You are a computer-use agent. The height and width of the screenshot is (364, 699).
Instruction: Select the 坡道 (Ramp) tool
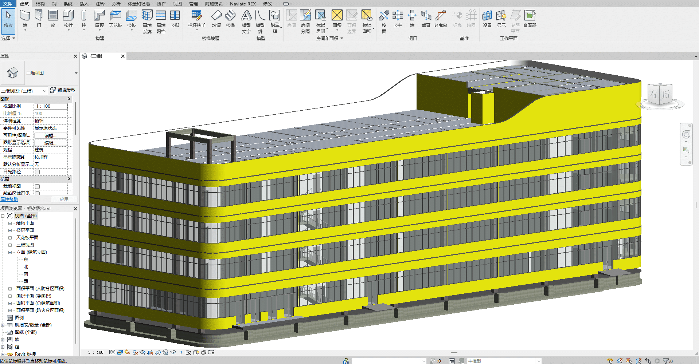(x=216, y=19)
